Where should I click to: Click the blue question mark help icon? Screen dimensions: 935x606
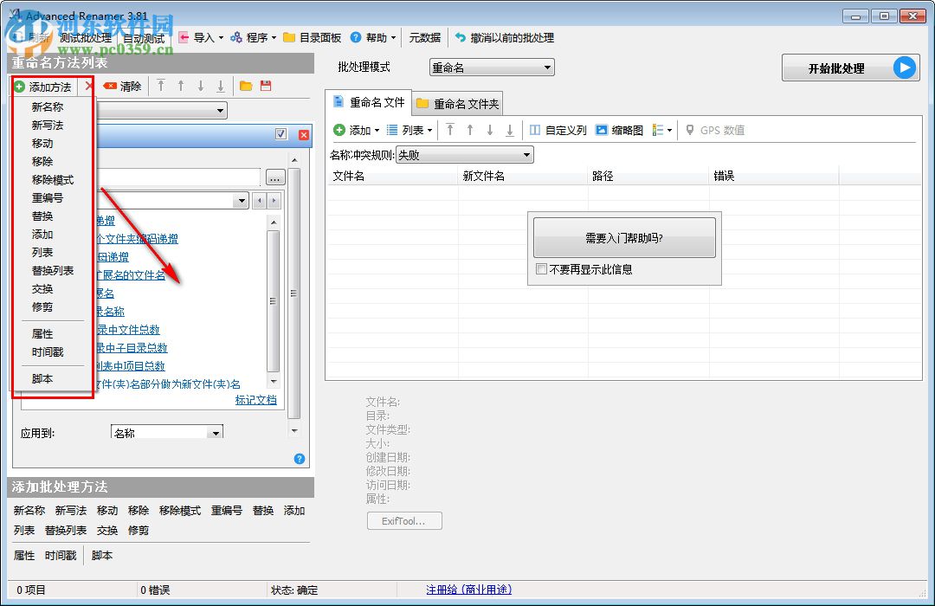(299, 458)
